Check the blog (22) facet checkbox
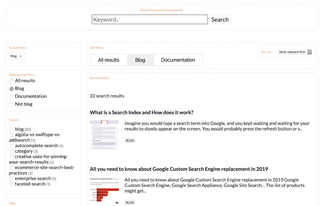This screenshot has width=324, height=206. (12, 130)
